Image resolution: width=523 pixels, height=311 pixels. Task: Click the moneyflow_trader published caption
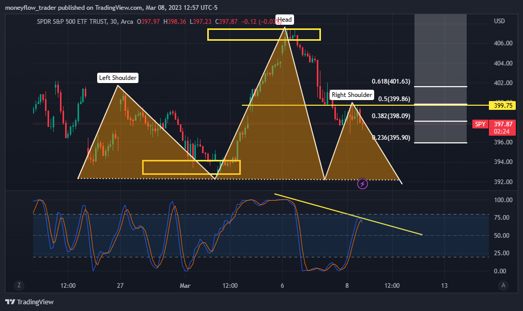click(x=111, y=8)
